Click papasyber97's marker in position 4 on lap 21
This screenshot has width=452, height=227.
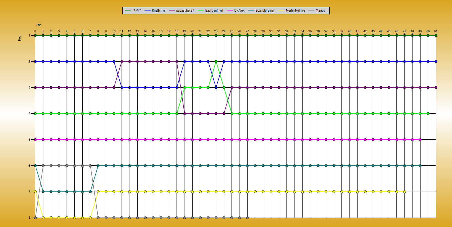[200, 113]
